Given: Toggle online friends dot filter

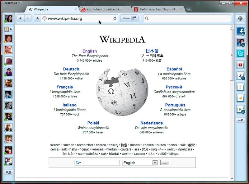Looking at the screenshot, I should coord(11,29).
